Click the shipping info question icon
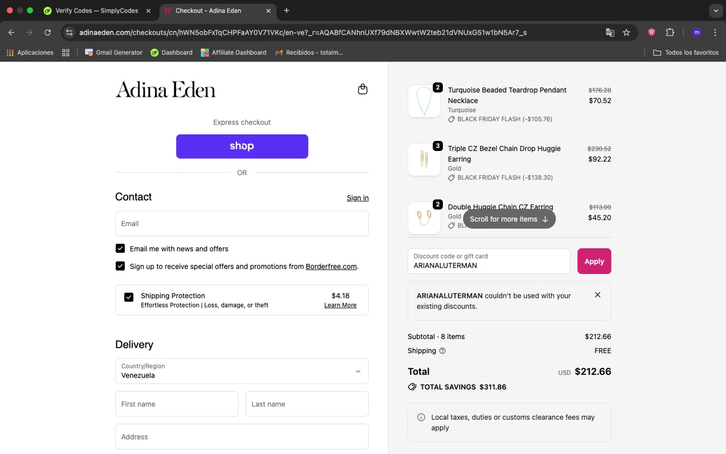The height and width of the screenshot is (454, 726). pyautogui.click(x=442, y=350)
